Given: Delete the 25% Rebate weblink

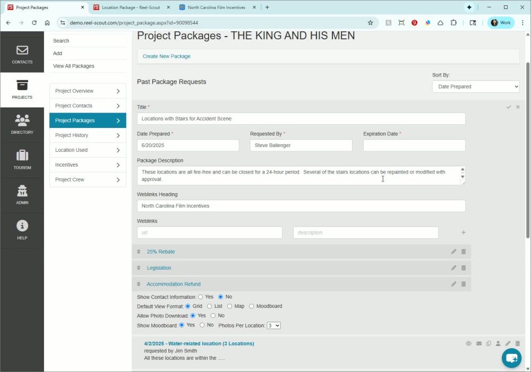Looking at the screenshot, I should (x=464, y=252).
